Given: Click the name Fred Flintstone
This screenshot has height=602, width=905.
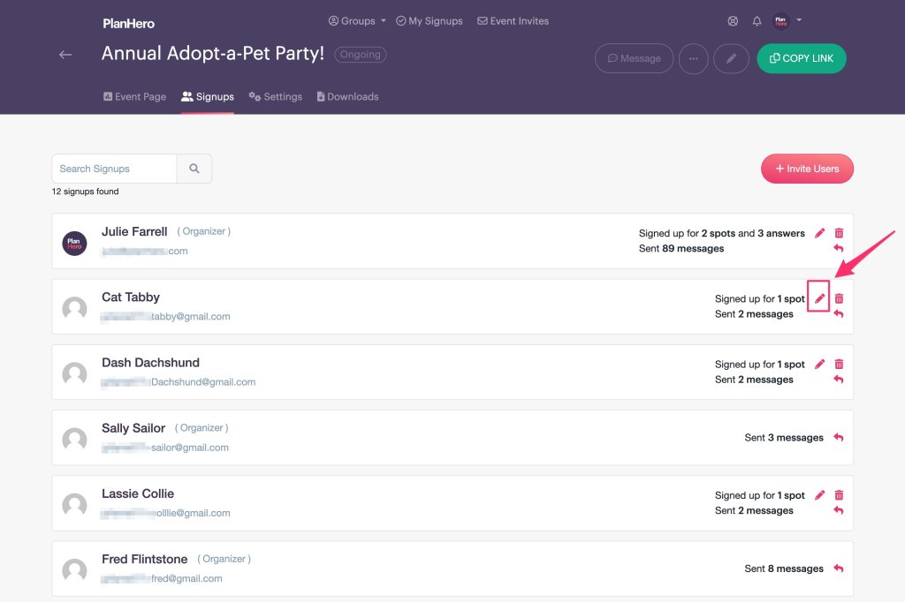Looking at the screenshot, I should coord(144,559).
